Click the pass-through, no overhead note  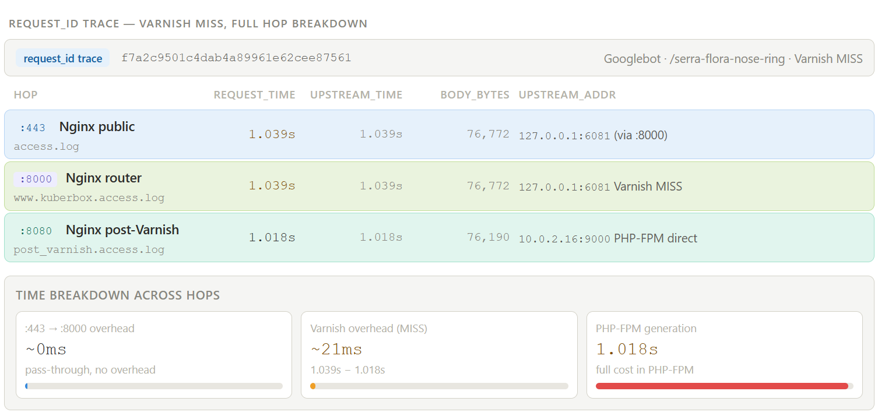[90, 369]
